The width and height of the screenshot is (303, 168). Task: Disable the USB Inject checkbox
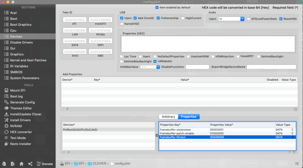tap(122, 18)
